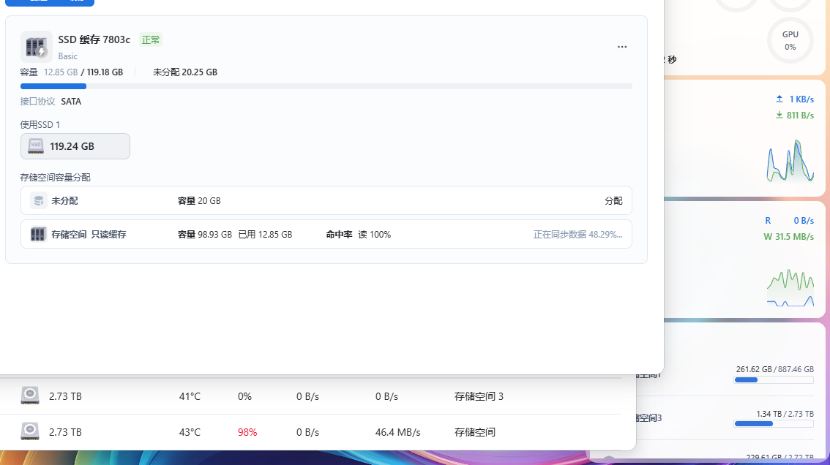
Task: Click the SSD cache 7803c pool icon
Action: 36,47
